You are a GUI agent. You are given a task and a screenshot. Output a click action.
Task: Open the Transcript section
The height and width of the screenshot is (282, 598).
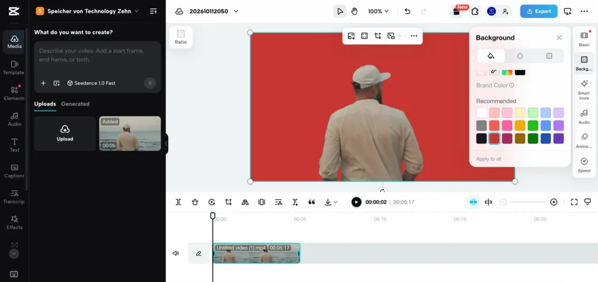click(14, 197)
